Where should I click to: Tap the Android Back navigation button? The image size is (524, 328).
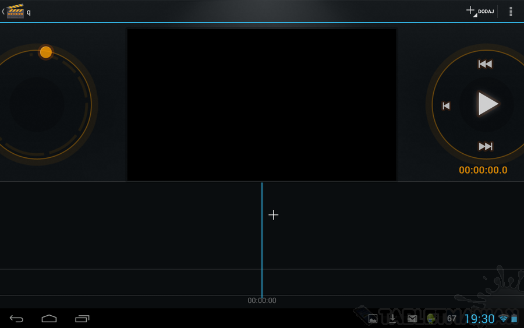17,318
